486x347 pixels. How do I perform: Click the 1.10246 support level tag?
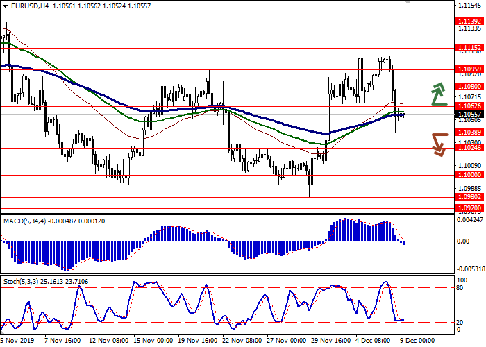point(469,147)
